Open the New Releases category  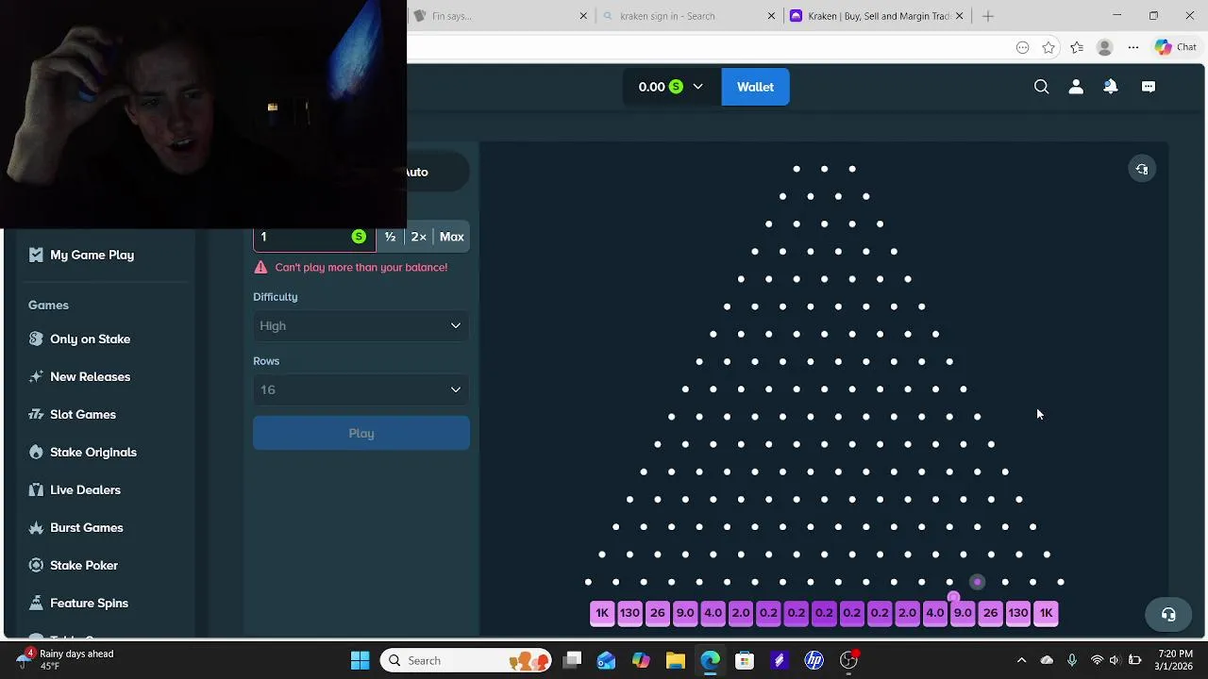point(91,376)
